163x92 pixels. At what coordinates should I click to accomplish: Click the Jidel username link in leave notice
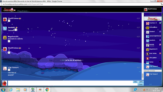[63, 60]
